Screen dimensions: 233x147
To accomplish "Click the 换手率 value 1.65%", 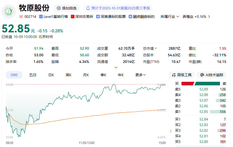I will [38, 62].
